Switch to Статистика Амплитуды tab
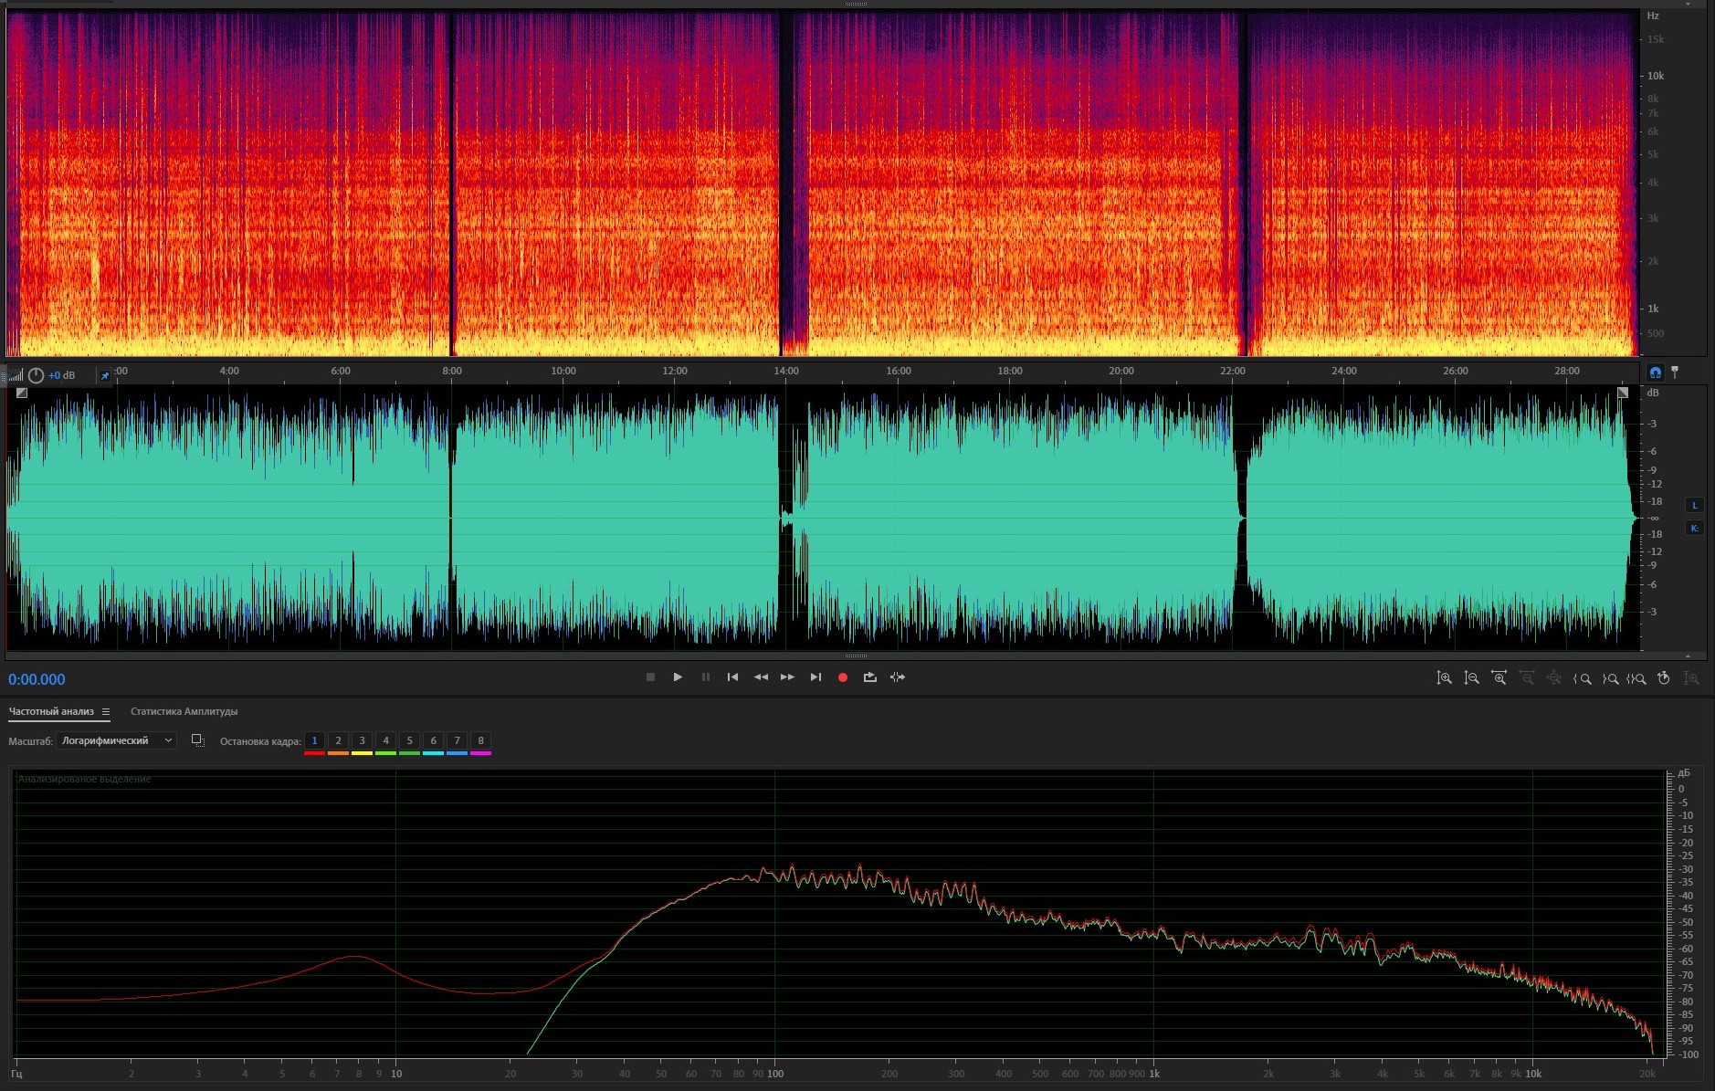 click(184, 712)
